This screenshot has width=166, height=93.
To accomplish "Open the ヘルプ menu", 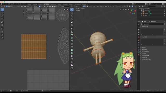I will coord(24,4).
